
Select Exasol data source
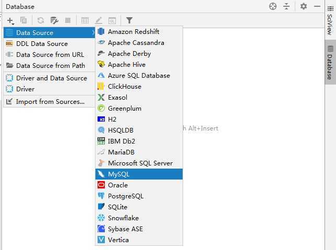[x=139, y=97]
